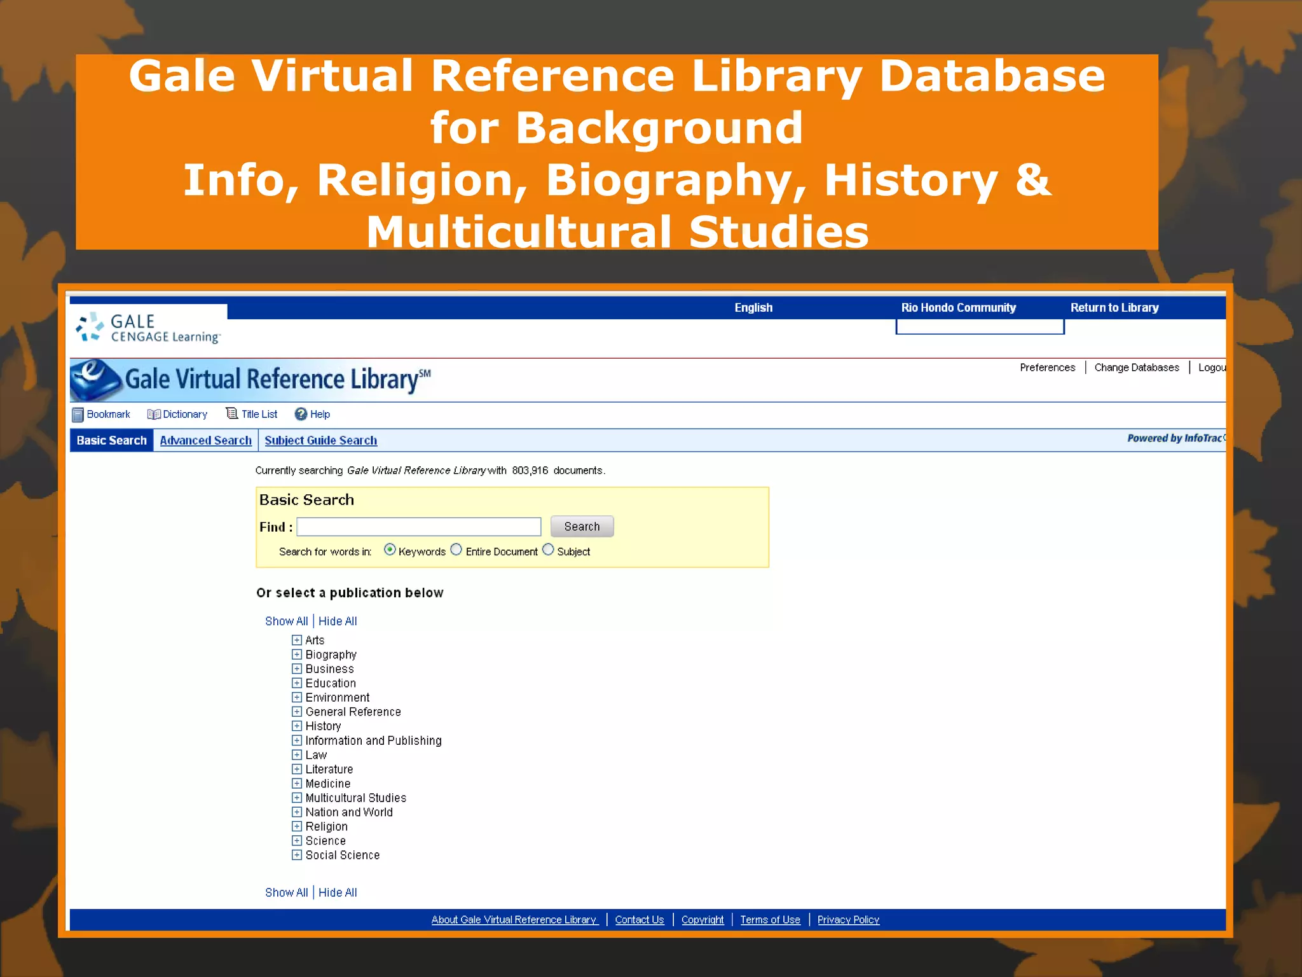Expand the Literature category

pos(297,769)
